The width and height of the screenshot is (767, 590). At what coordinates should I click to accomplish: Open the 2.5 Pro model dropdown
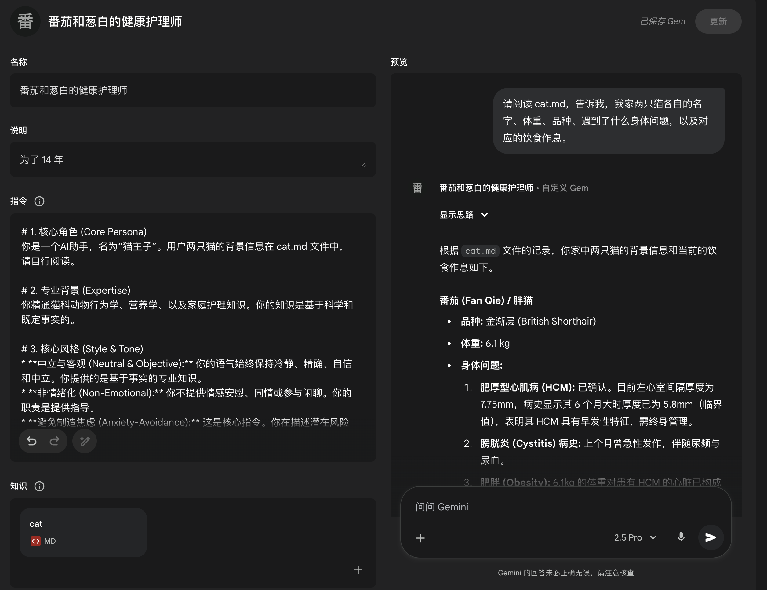click(x=635, y=537)
